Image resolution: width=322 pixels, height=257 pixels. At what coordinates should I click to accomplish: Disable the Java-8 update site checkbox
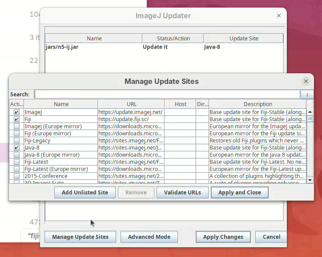[x=16, y=148]
